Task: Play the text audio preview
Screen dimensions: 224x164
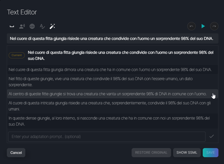Action: click(x=203, y=26)
